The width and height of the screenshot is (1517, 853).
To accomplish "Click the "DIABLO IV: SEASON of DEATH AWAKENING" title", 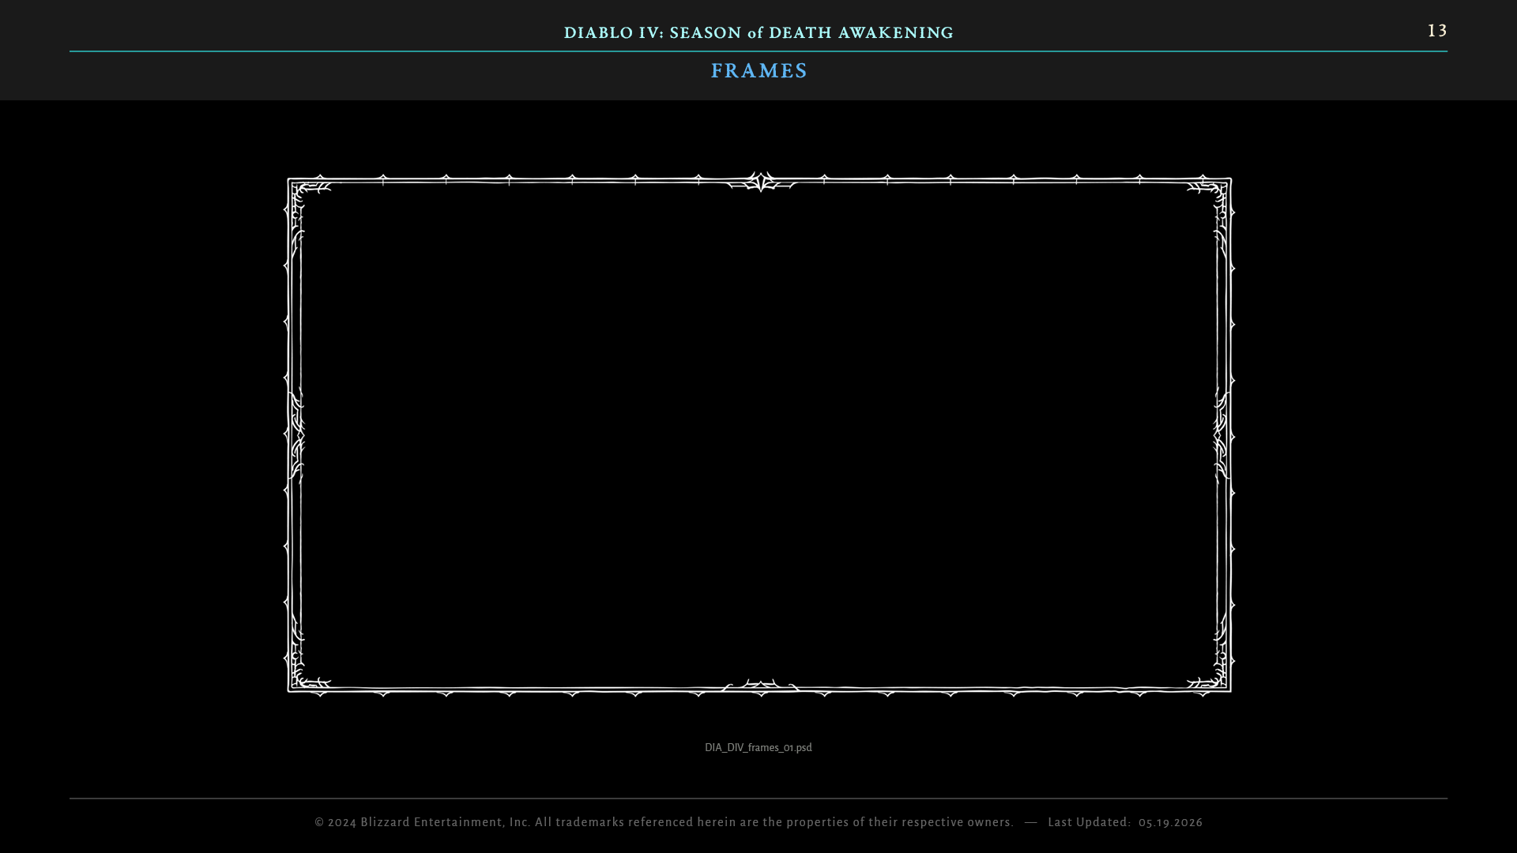I will [758, 32].
